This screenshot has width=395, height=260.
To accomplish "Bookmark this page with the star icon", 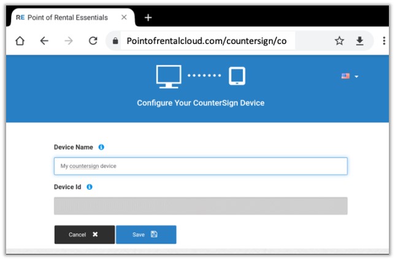I will tap(339, 41).
